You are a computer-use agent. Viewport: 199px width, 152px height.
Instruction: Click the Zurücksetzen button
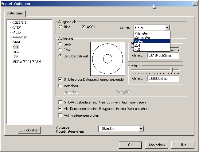[x=29, y=130]
